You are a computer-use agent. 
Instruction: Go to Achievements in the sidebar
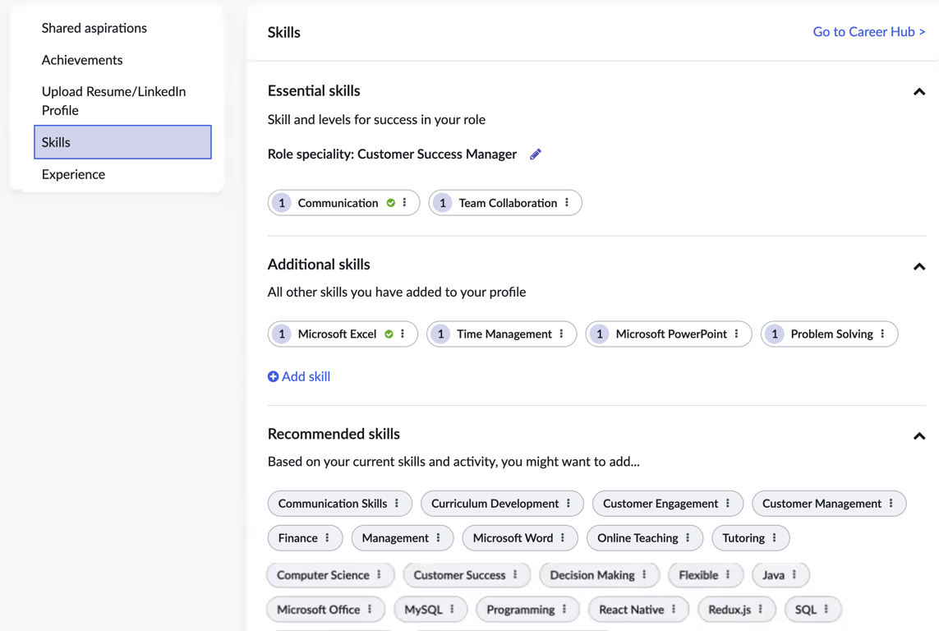[82, 60]
